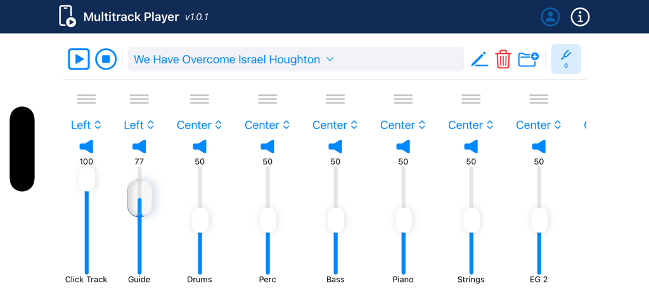
Task: Click the Perc volume slider knob
Action: click(267, 220)
